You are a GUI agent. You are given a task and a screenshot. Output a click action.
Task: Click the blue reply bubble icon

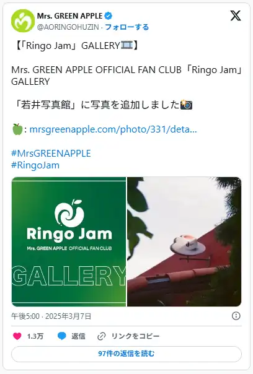click(62, 336)
